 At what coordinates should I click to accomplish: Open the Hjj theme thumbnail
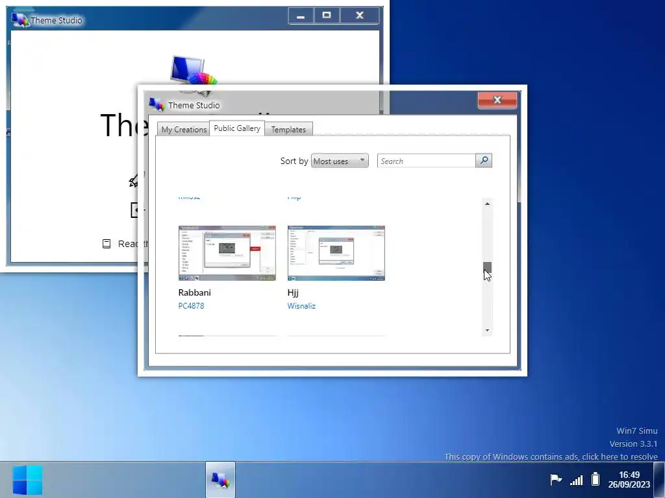pyautogui.click(x=336, y=254)
